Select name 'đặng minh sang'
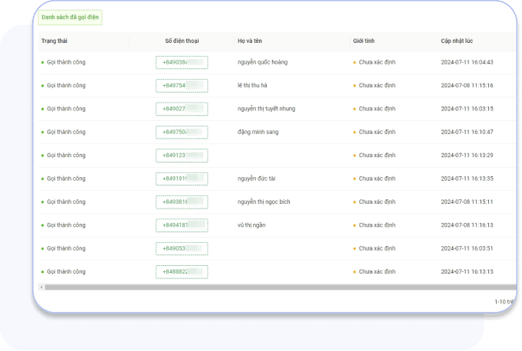 coord(258,132)
